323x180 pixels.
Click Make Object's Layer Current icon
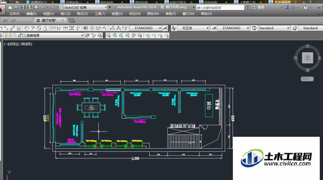pos(87,35)
